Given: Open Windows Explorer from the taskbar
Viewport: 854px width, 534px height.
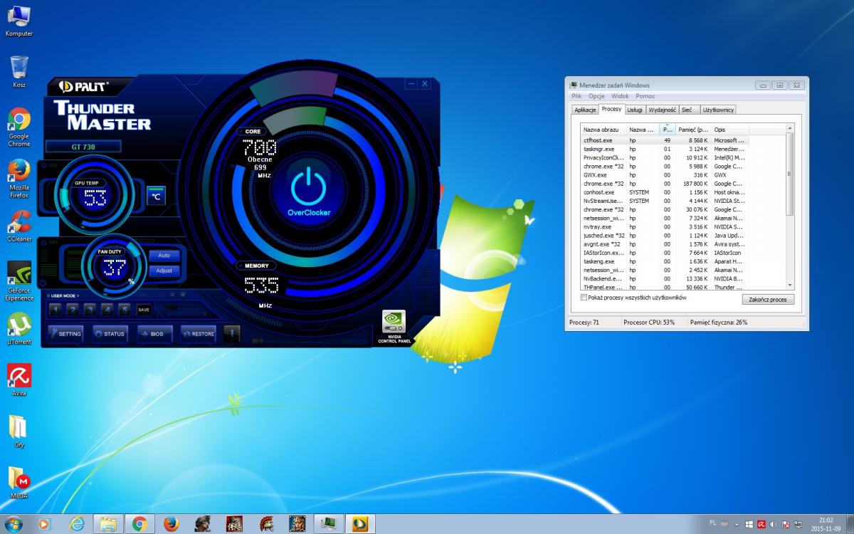Looking at the screenshot, I should tap(108, 523).
